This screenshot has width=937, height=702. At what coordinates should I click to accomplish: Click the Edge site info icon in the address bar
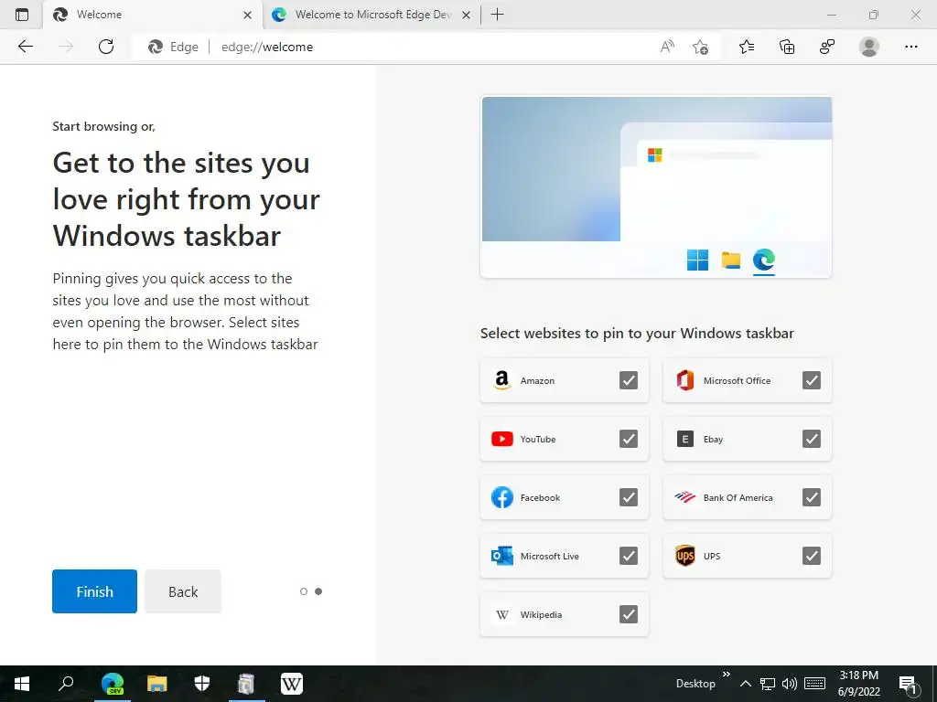coord(173,47)
